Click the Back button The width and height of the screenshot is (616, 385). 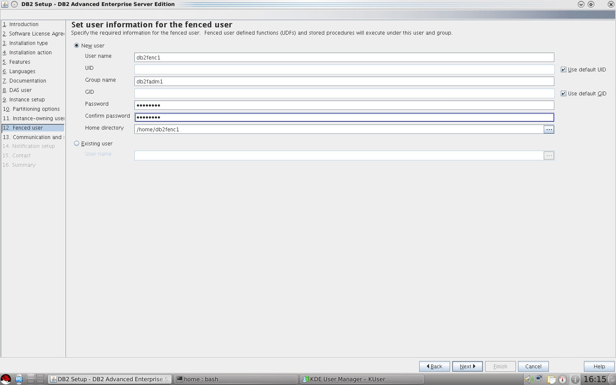coord(434,366)
